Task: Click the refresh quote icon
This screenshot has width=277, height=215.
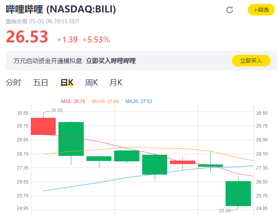Action: (x=229, y=10)
